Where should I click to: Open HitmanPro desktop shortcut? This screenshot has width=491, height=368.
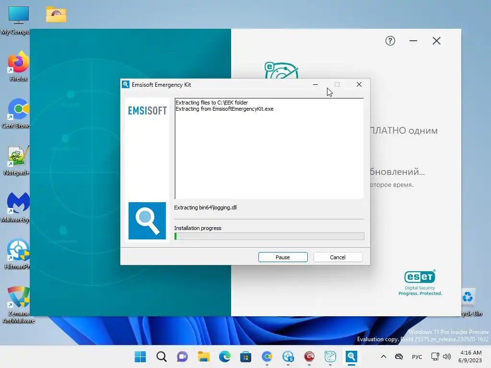(17, 254)
